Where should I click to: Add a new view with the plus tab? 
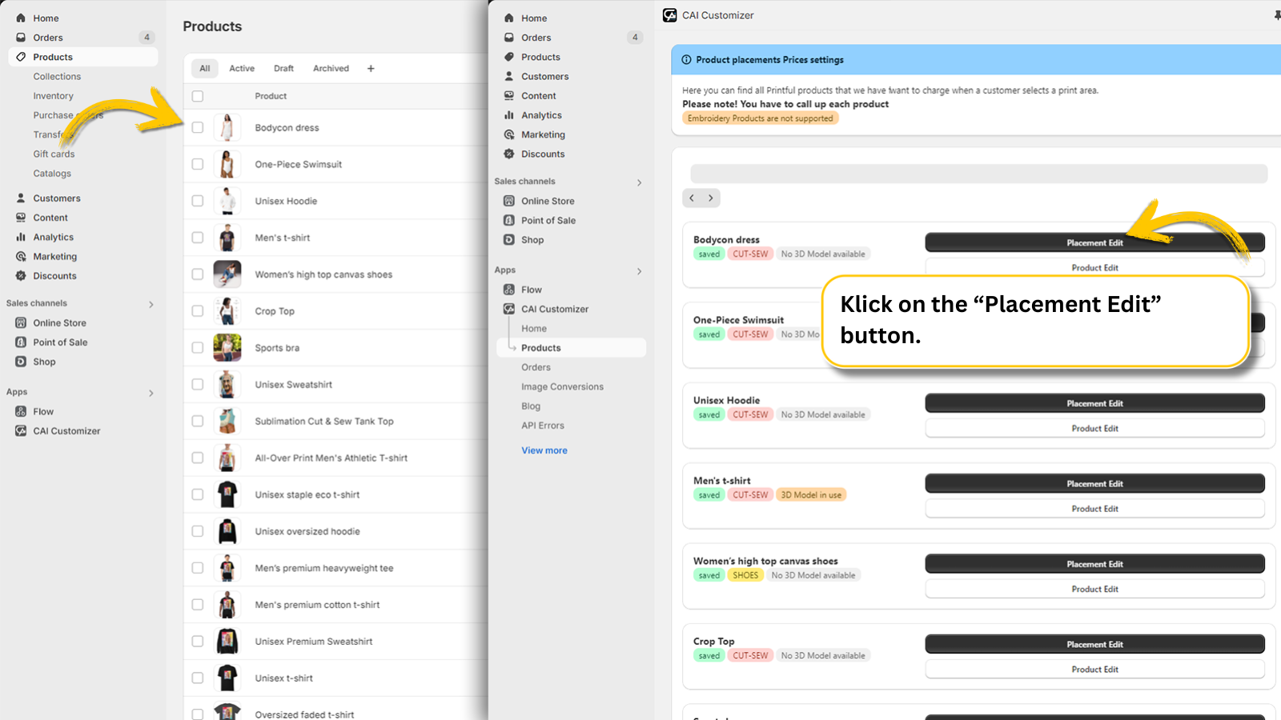(x=371, y=69)
